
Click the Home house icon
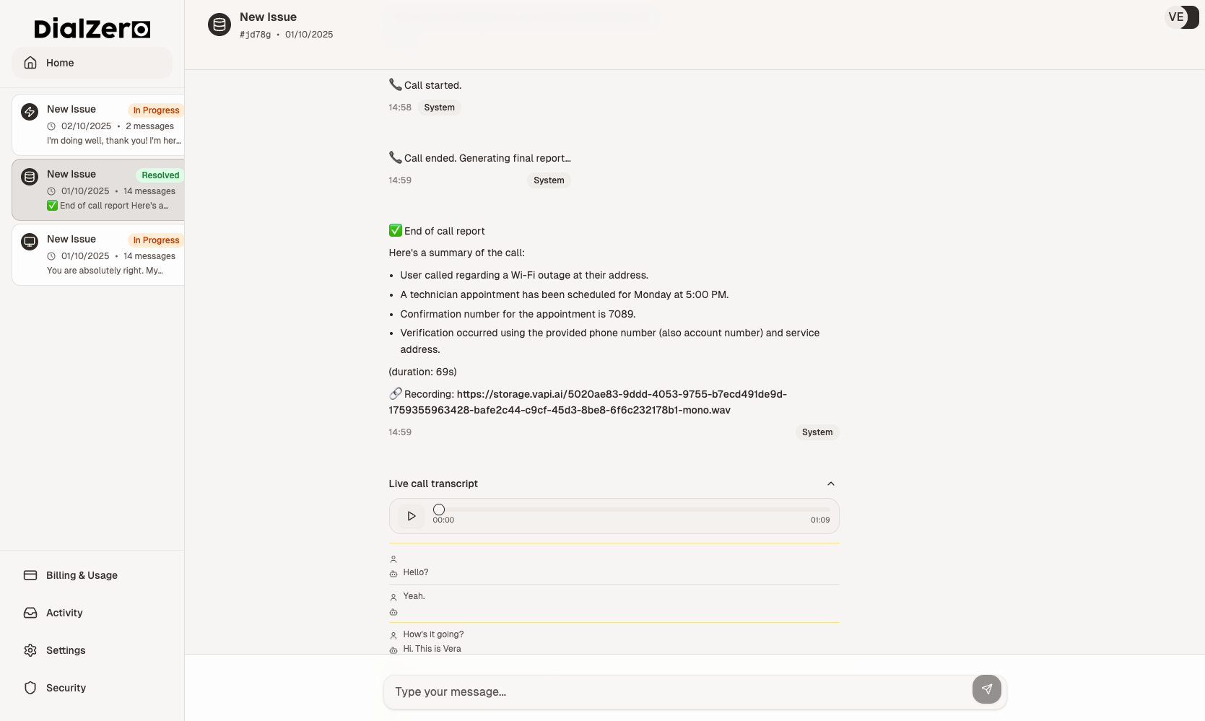30,63
